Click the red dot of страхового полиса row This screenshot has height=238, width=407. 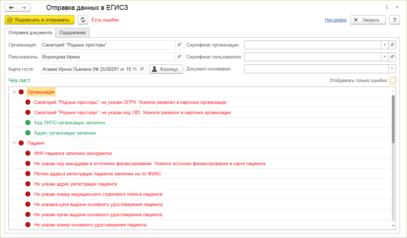(28, 194)
